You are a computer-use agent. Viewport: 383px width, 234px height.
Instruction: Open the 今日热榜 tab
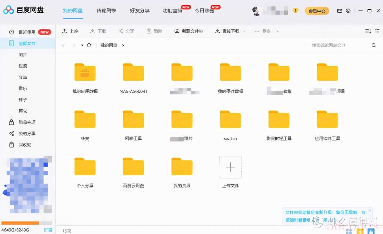205,11
